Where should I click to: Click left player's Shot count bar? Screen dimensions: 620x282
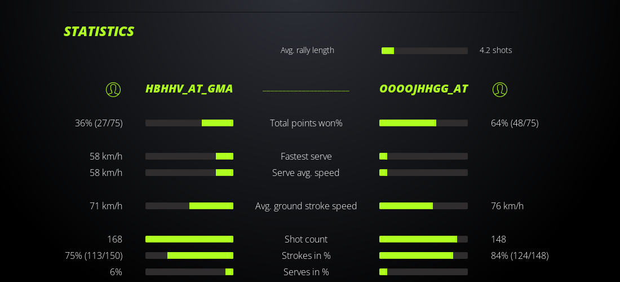click(x=189, y=239)
